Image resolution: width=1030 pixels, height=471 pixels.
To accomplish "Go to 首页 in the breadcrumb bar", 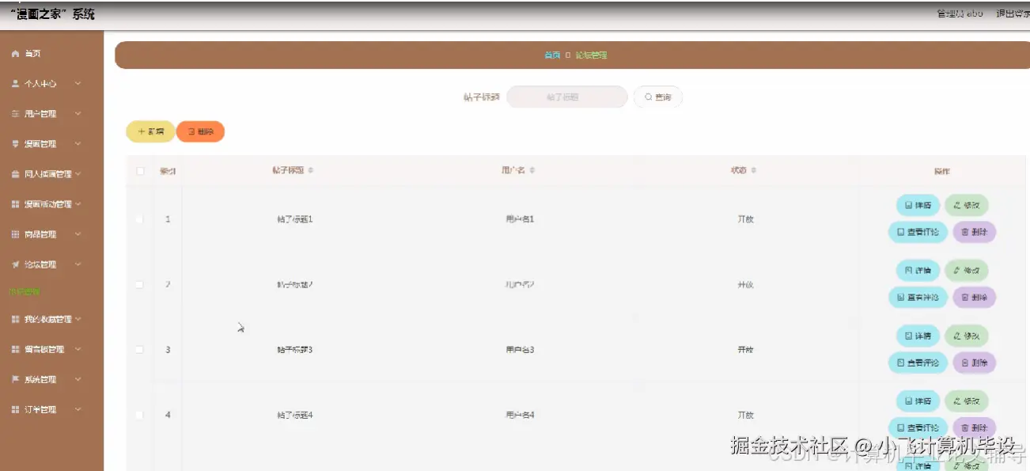I will (x=552, y=55).
